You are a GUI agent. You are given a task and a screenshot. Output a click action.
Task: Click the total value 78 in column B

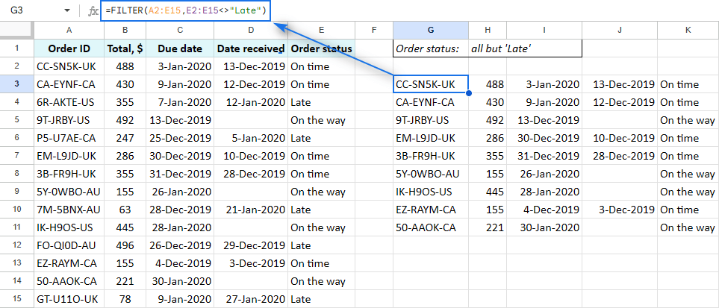125,299
